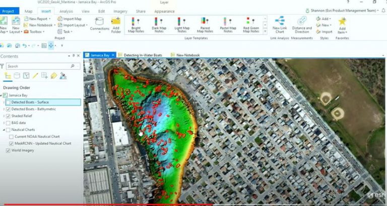Switch to List By Editing pencil view

(x=35, y=76)
